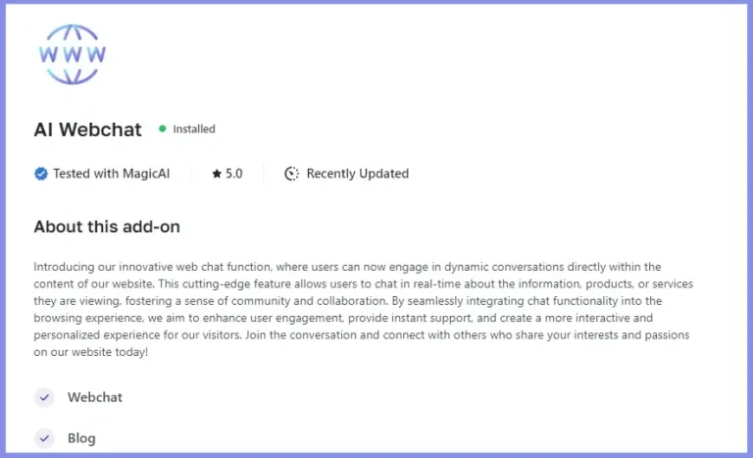The height and width of the screenshot is (458, 753).
Task: Click the Recently Updated clock icon
Action: tap(291, 174)
